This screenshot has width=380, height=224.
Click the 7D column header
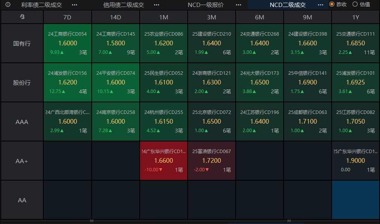(67, 17)
